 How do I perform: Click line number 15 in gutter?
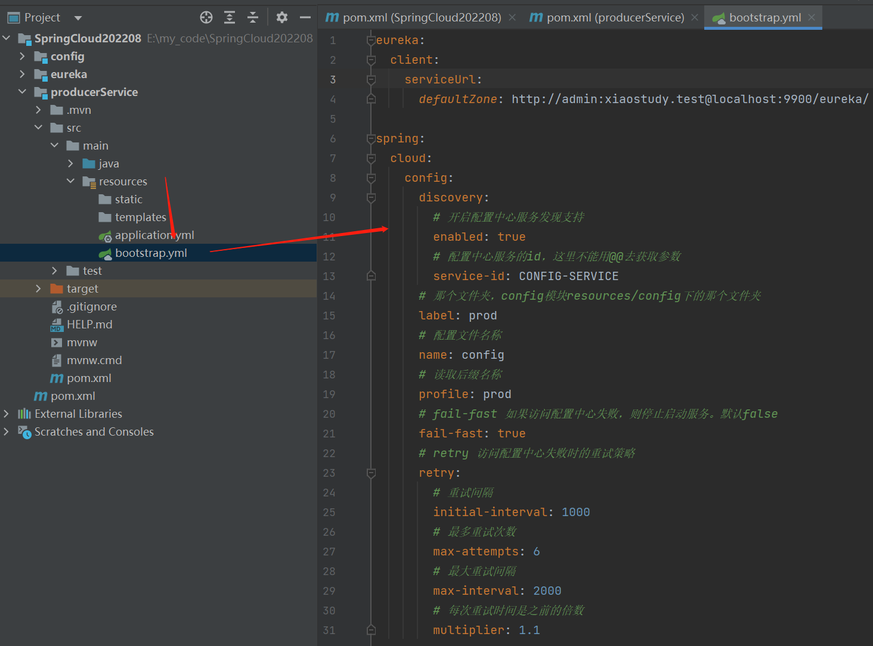(329, 315)
